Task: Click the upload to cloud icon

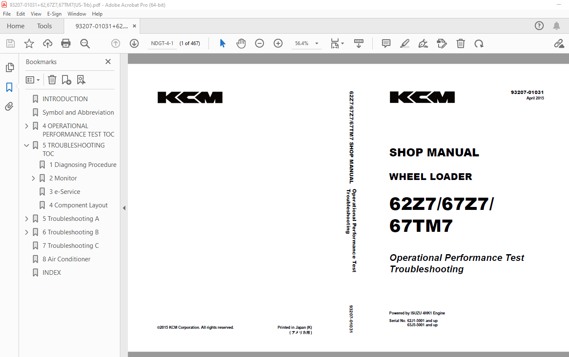Action: (48, 43)
